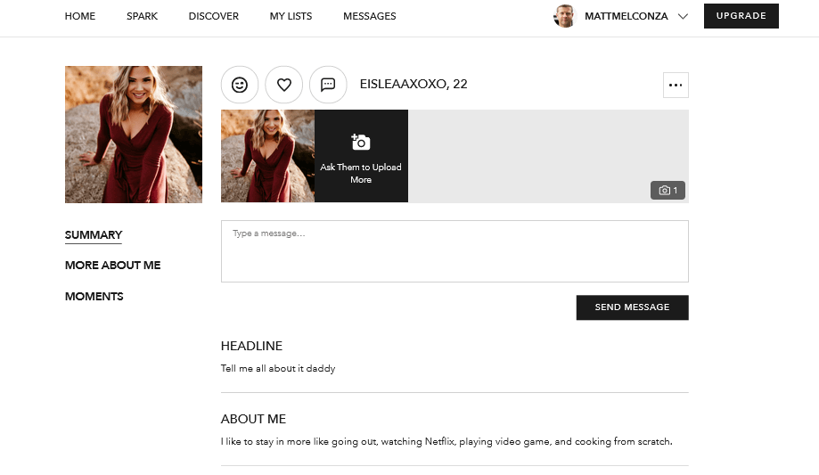This screenshot has height=475, width=819.
Task: Click the About Me description about Netflix
Action: [x=446, y=441]
